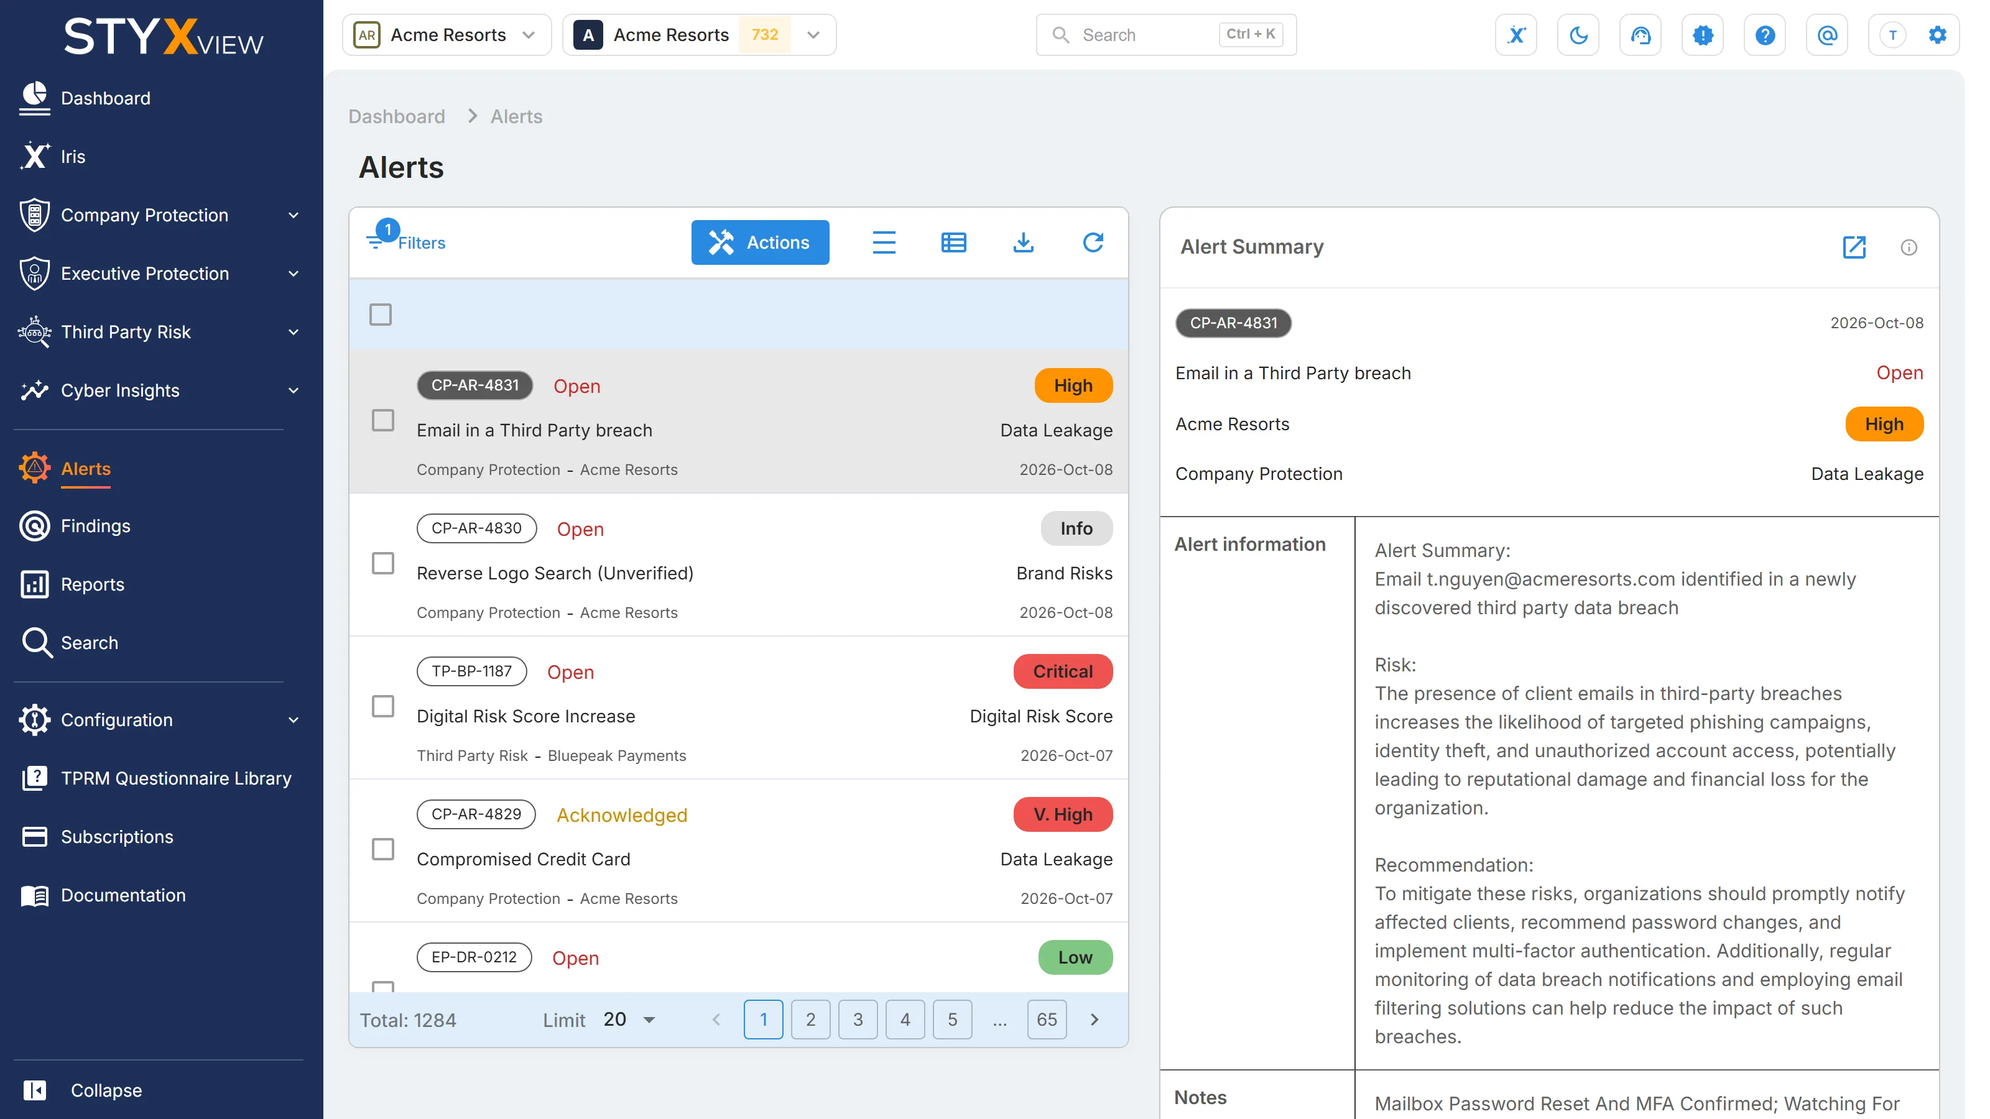Image resolution: width=1990 pixels, height=1119 pixels.
Task: Toggle select-all alerts checkbox
Action: point(380,315)
